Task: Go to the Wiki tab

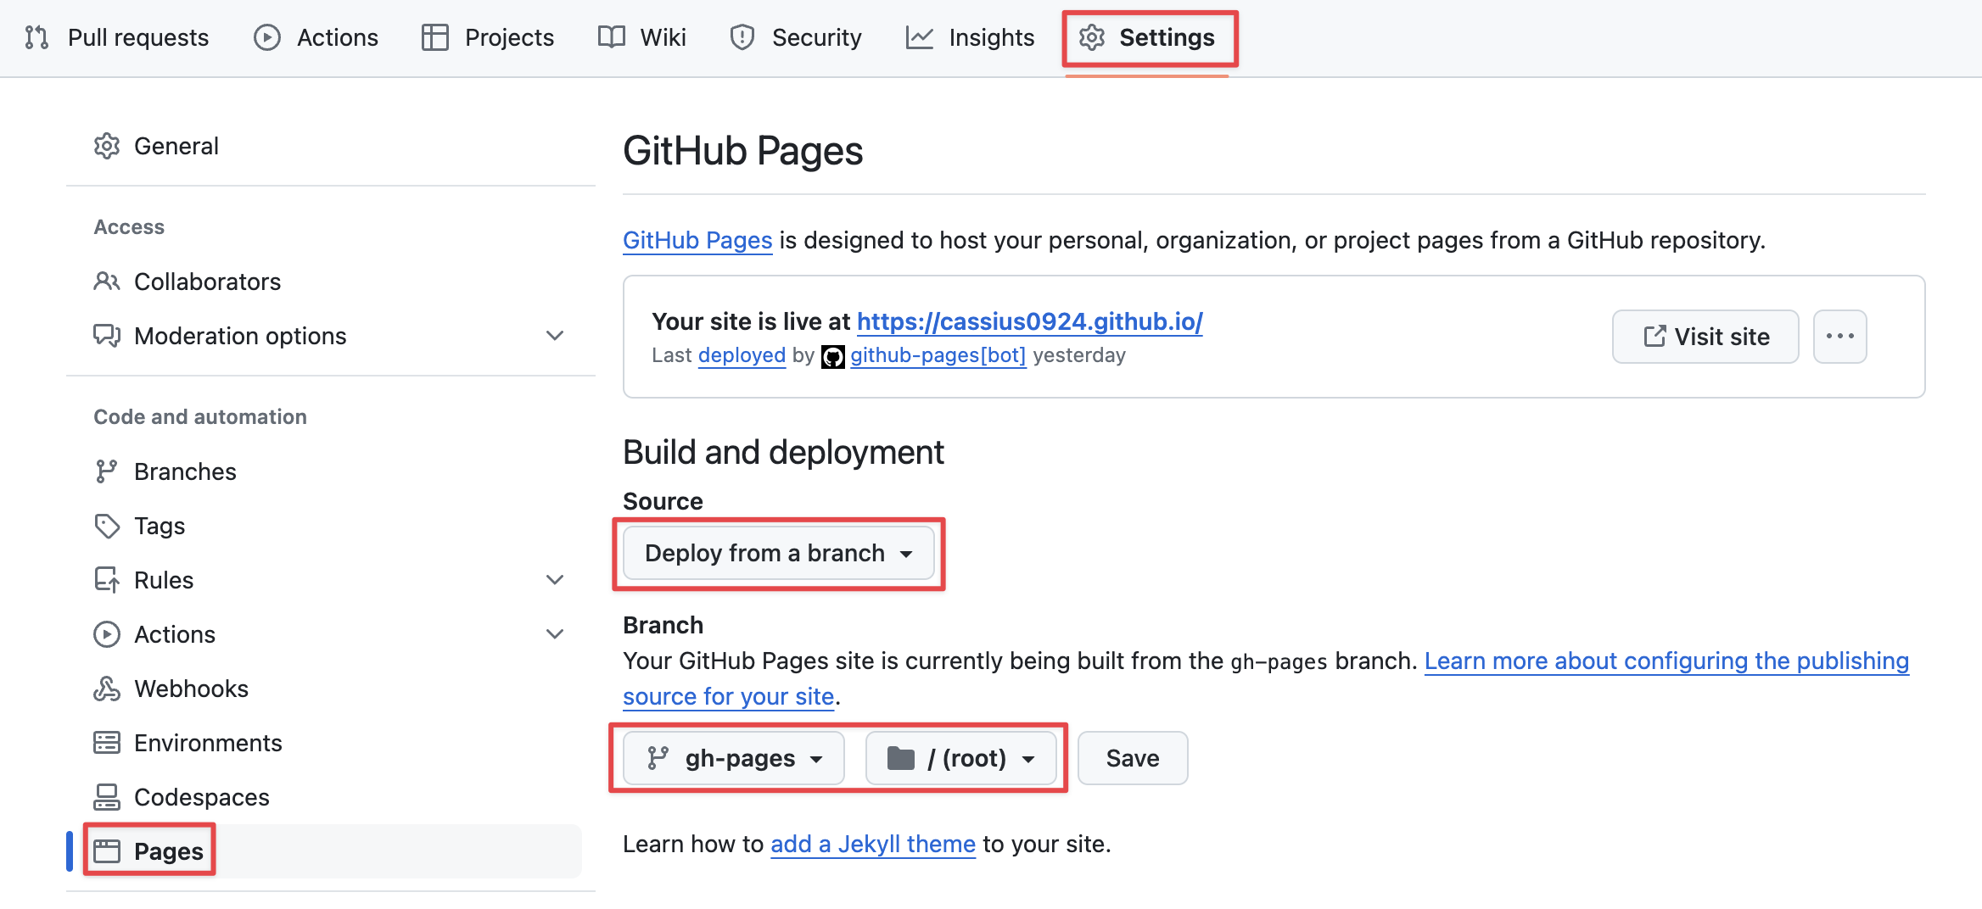Action: click(x=642, y=37)
